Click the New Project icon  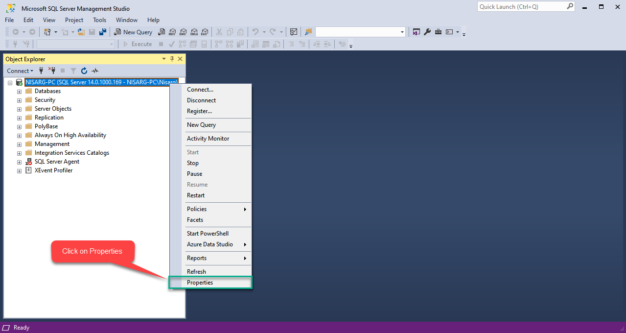point(47,32)
